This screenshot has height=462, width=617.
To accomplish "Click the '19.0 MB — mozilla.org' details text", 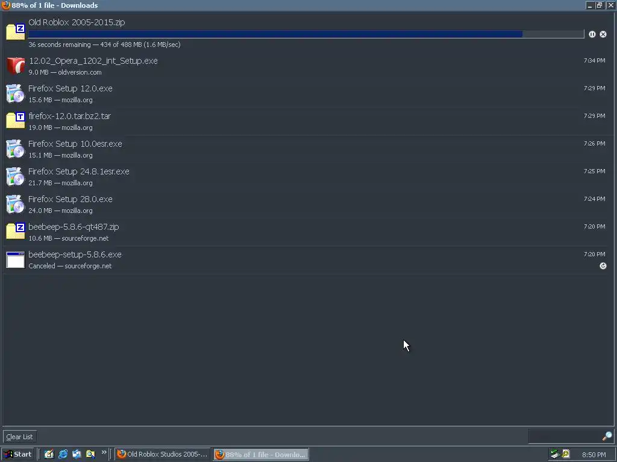I will (61, 128).
